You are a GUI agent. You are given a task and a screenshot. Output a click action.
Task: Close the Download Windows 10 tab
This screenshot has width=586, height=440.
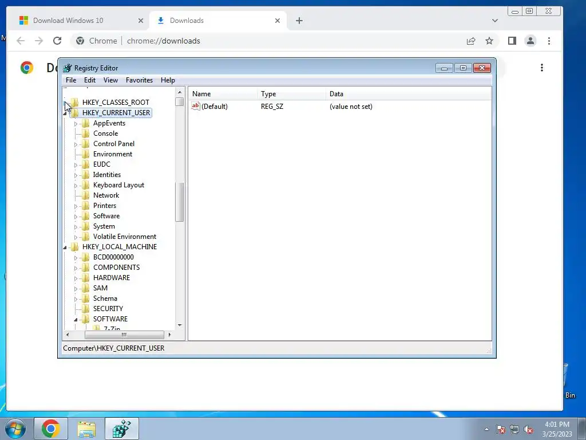tap(141, 21)
